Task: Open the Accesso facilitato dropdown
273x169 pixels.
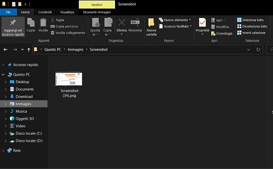Action: click(x=175, y=26)
